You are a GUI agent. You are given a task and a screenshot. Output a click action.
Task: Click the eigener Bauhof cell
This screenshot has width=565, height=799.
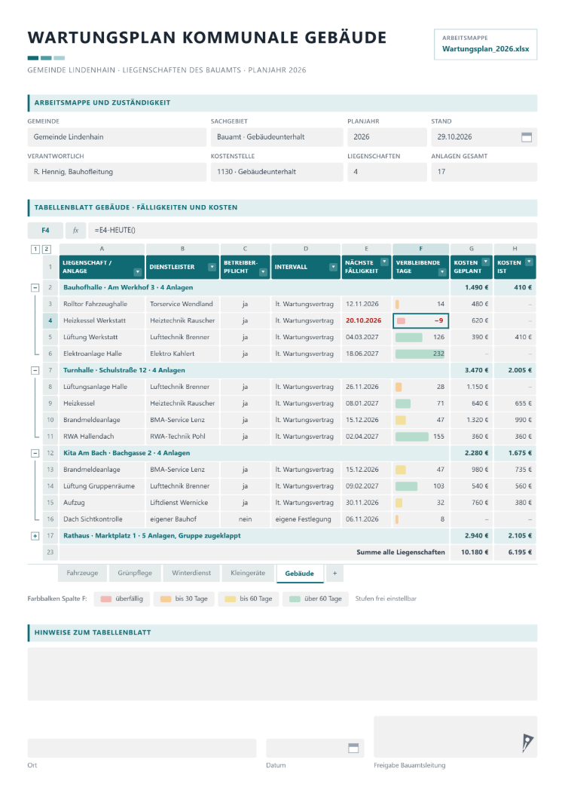click(x=182, y=519)
